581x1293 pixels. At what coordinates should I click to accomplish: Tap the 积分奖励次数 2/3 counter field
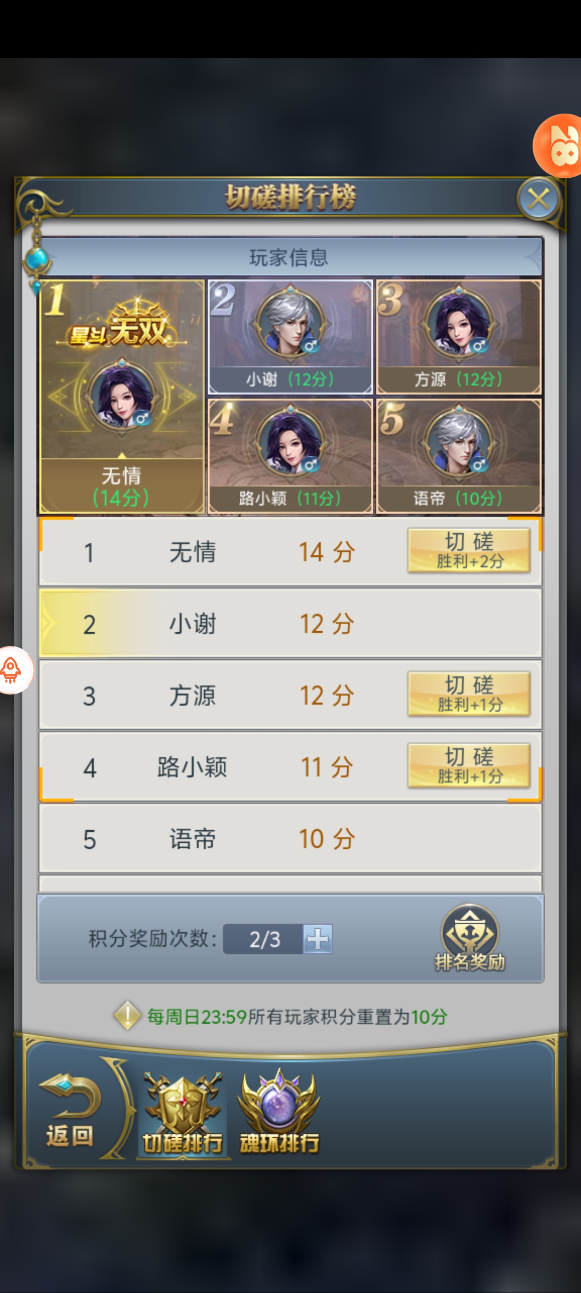pos(264,939)
